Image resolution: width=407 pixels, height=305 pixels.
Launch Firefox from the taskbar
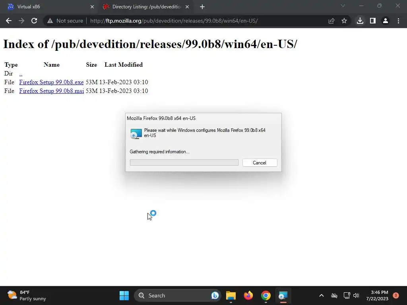point(248,295)
